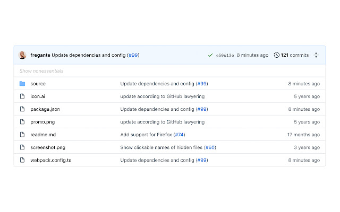Click the commits history clock icon
Screen dimensions: 340x212
276,55
